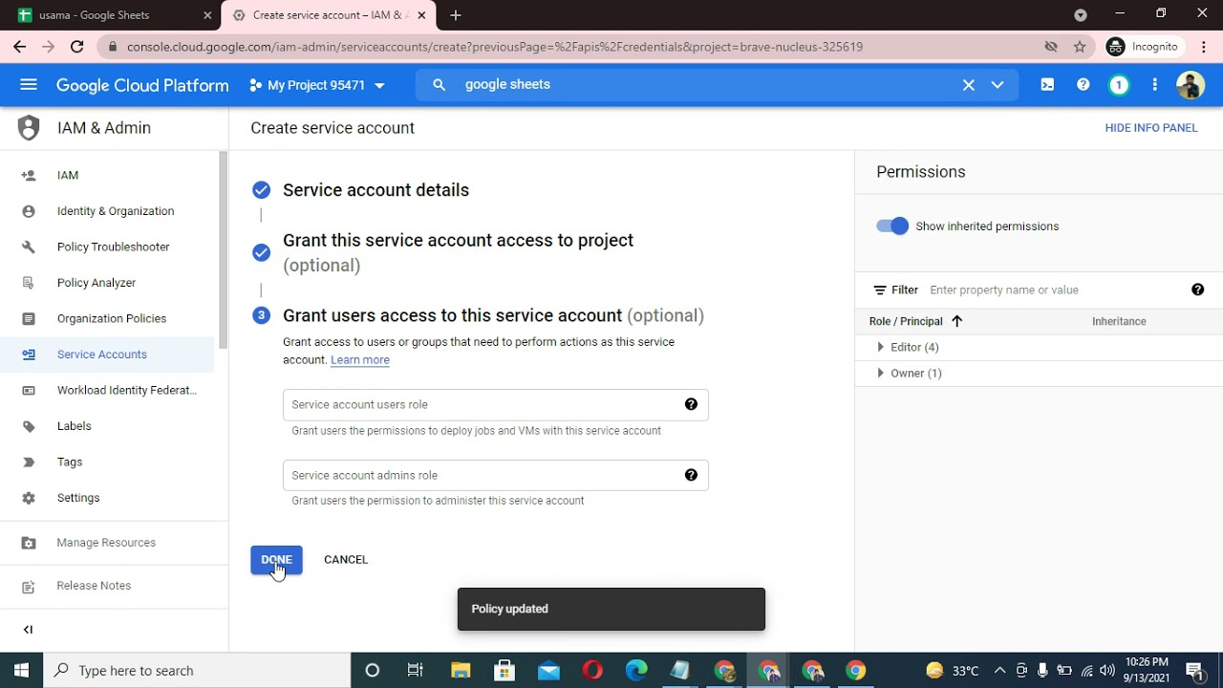Click HIDE INFO PANEL
The height and width of the screenshot is (688, 1223).
pos(1151,128)
